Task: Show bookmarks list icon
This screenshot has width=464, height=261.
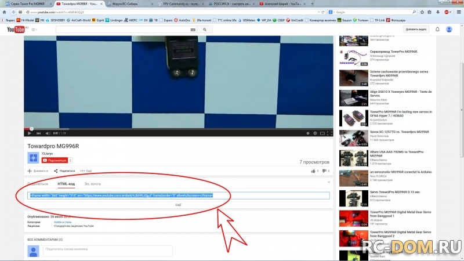Action: click(429, 12)
